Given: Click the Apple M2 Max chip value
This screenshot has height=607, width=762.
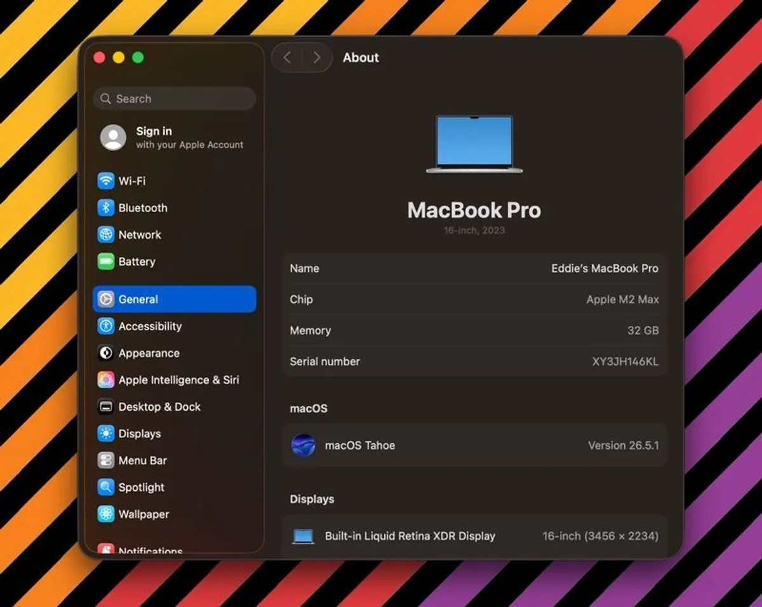Looking at the screenshot, I should click(x=622, y=300).
